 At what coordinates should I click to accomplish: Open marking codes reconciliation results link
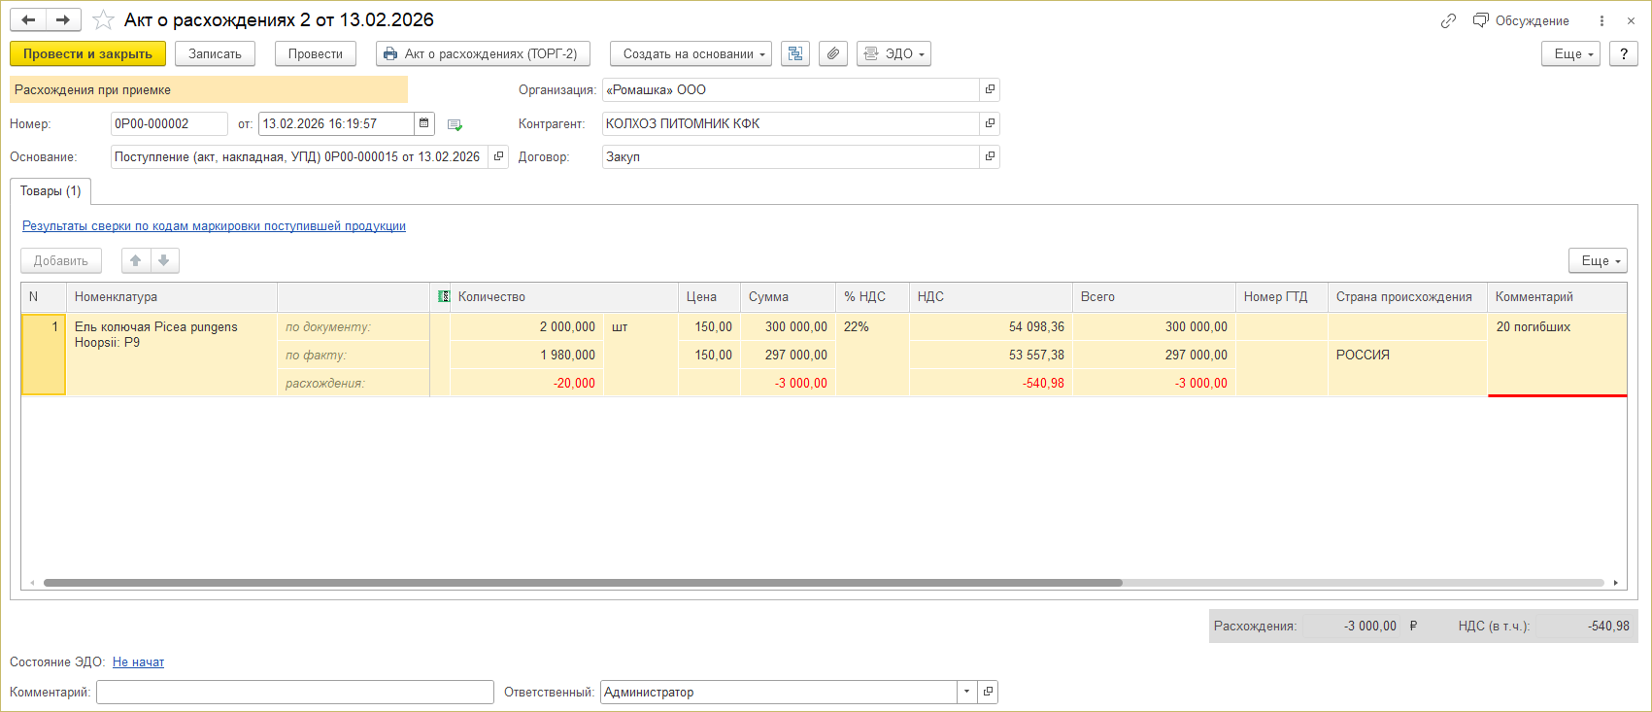click(214, 226)
